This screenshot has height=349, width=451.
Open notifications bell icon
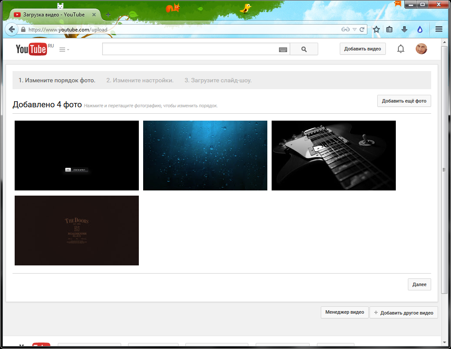coord(401,49)
